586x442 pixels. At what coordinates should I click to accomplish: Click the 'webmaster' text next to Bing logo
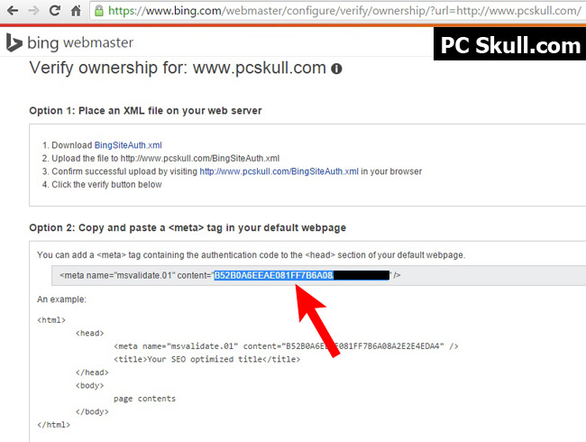click(x=100, y=42)
